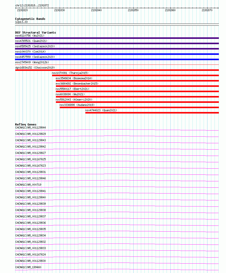Viewport: 226px width, 273px height.
Task: Open nsv6585425 (Sedlazeck2020) variant label
Action: coord(35,46)
